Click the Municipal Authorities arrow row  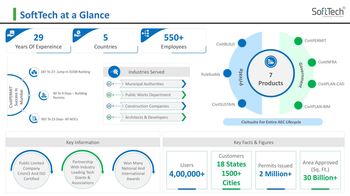tap(153, 84)
